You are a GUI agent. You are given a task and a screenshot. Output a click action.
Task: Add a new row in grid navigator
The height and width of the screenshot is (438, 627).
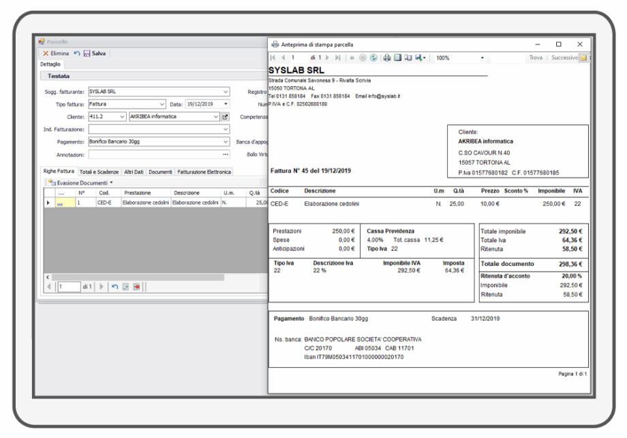click(125, 287)
